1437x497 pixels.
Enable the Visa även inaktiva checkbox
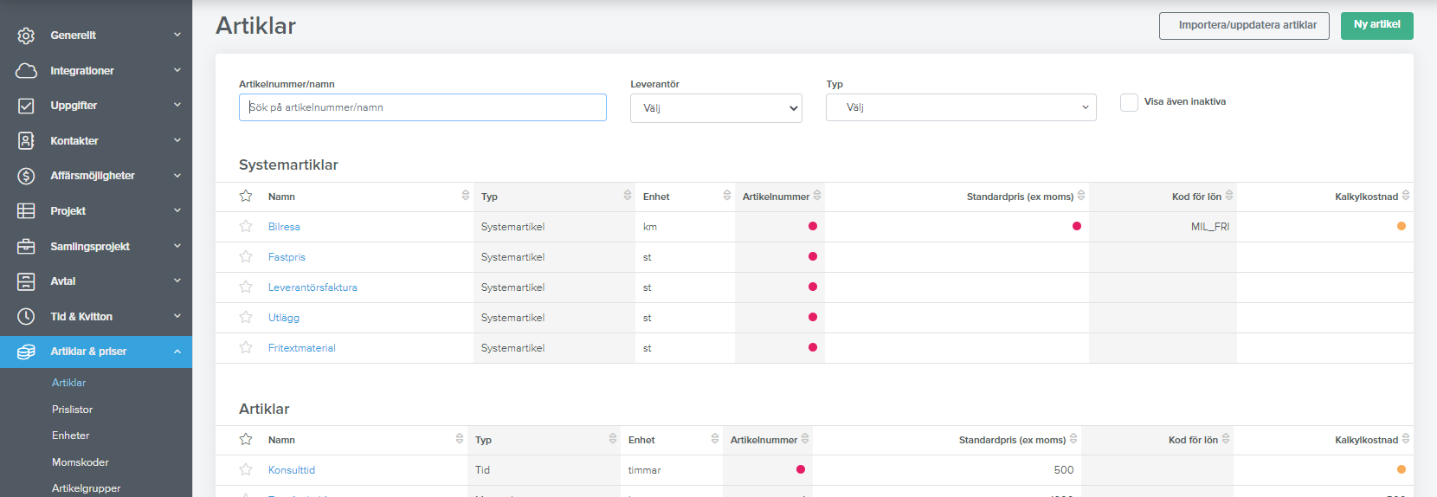pos(1129,102)
